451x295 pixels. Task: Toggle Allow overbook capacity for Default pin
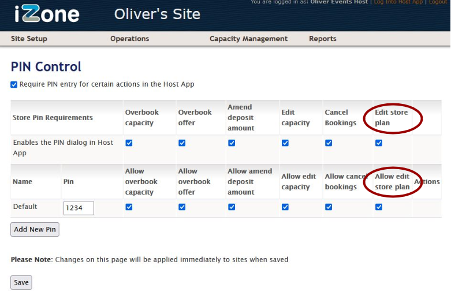pyautogui.click(x=129, y=207)
